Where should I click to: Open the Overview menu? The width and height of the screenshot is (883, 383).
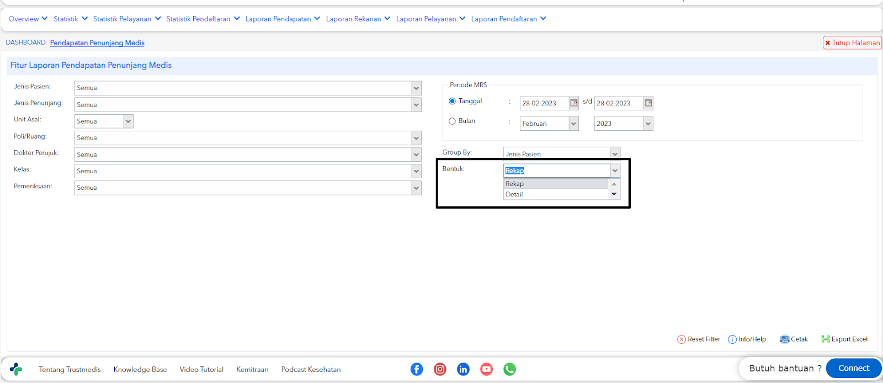[28, 19]
